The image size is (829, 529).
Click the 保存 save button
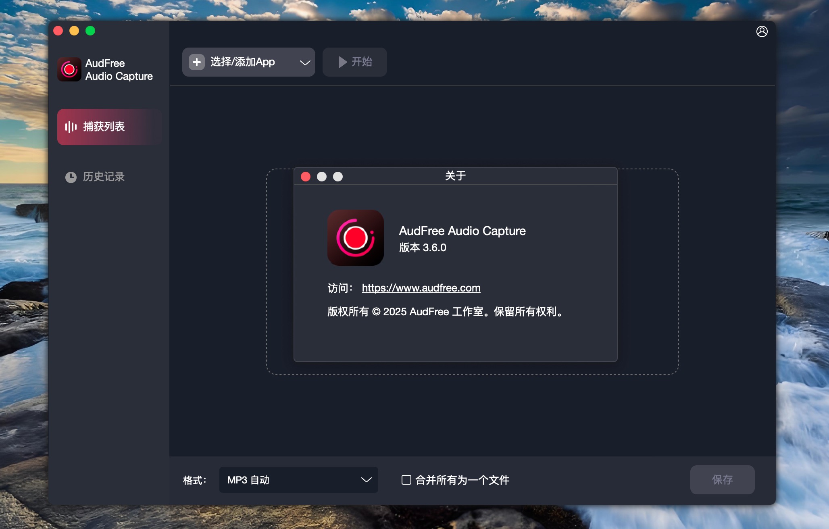[722, 480]
